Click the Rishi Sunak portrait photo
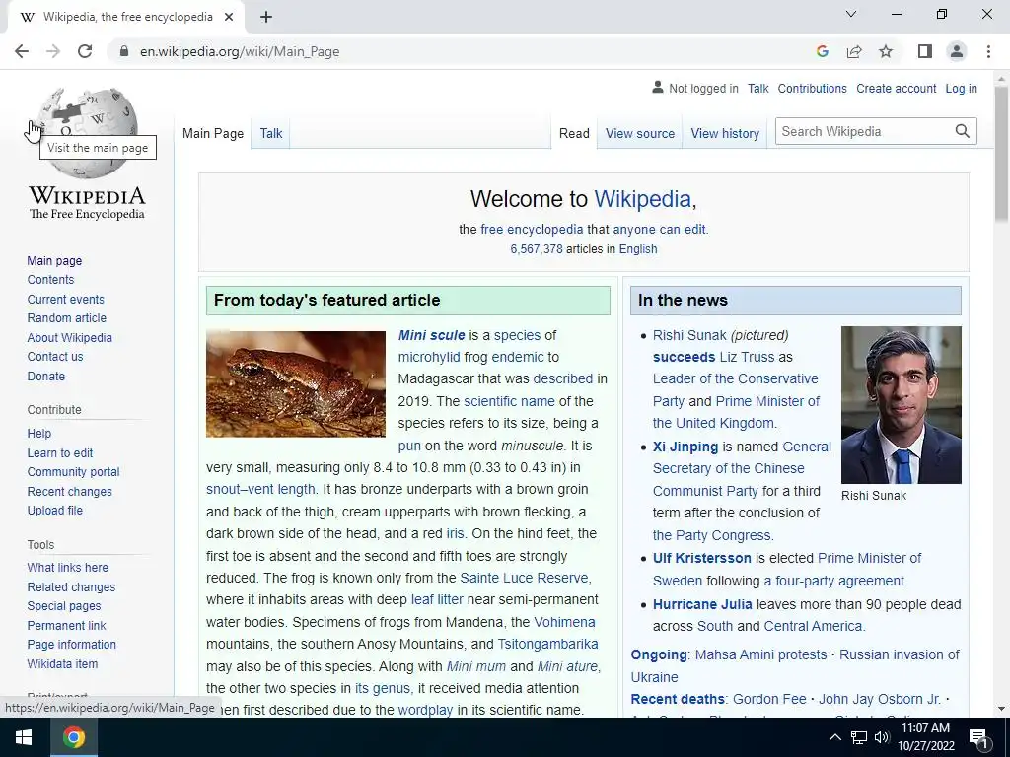1010x757 pixels. click(x=902, y=405)
